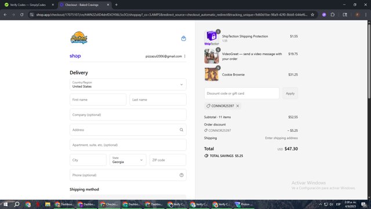Click the 'Shipping method' heading
The image size is (371, 209).
tap(84, 189)
